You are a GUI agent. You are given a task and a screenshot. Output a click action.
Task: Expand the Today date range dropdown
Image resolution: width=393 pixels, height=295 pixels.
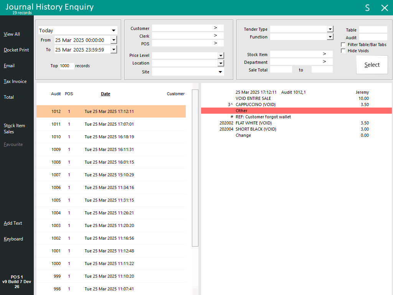click(114, 31)
